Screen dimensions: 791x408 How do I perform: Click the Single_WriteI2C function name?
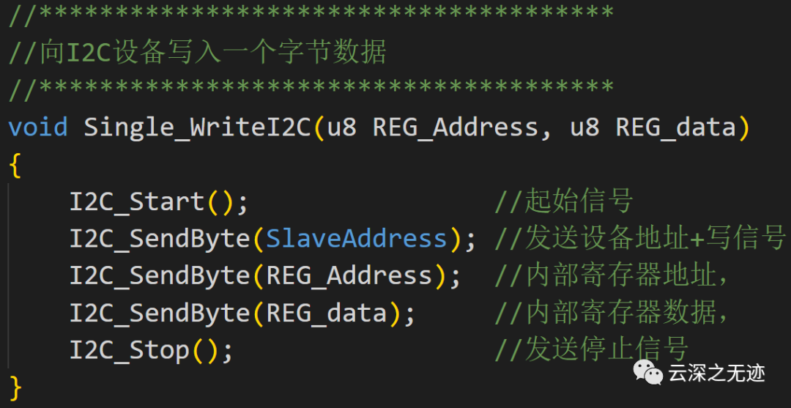pyautogui.click(x=198, y=127)
